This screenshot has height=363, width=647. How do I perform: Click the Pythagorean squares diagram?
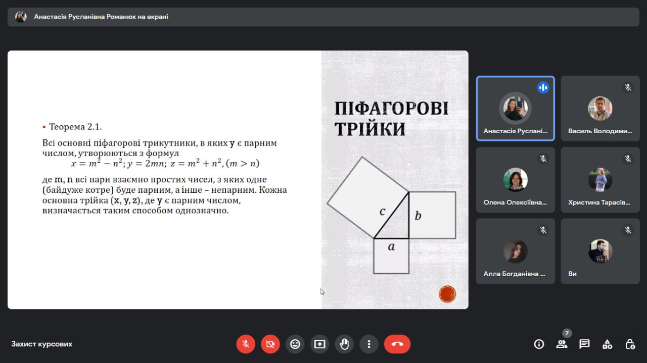coord(392,216)
